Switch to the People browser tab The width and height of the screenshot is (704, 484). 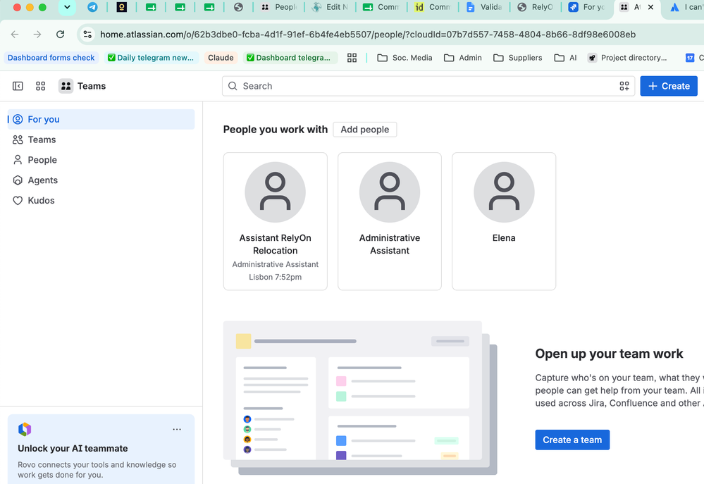(279, 7)
